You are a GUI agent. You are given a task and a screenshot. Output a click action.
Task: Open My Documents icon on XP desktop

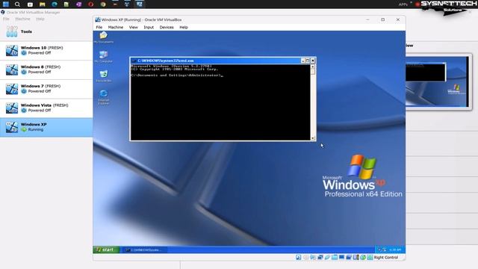(x=104, y=37)
